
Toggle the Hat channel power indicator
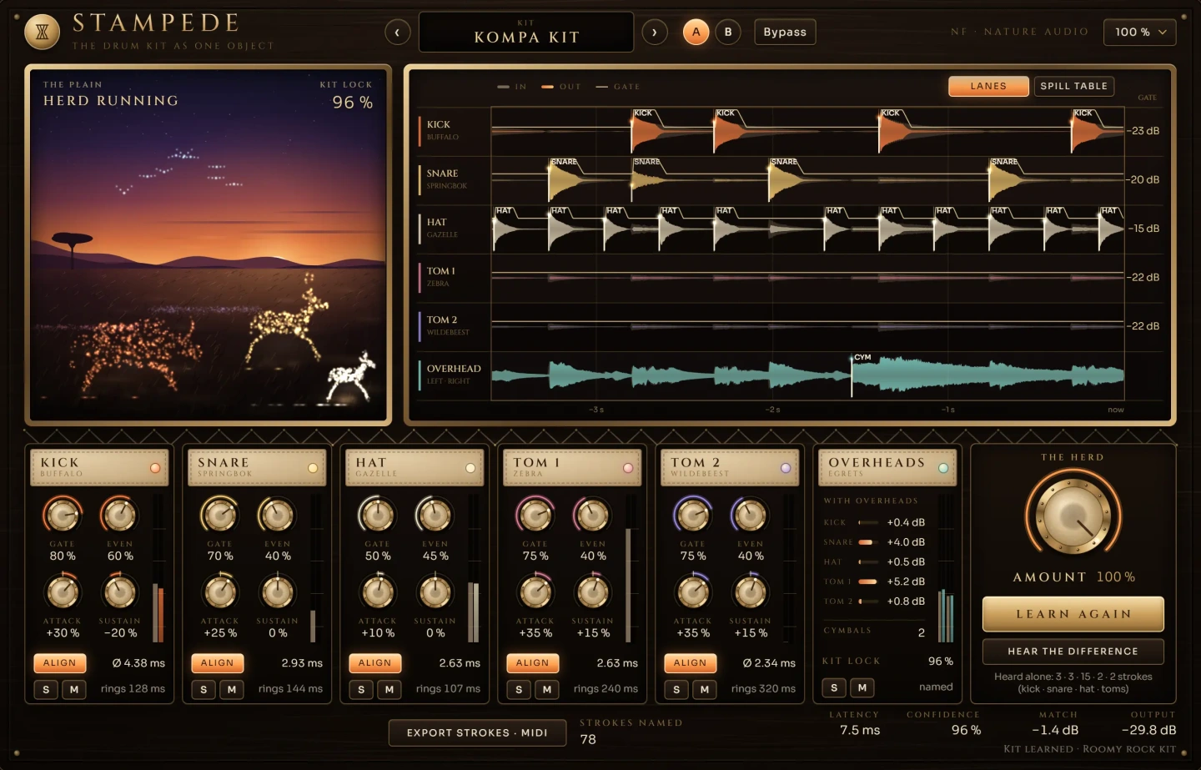(470, 468)
